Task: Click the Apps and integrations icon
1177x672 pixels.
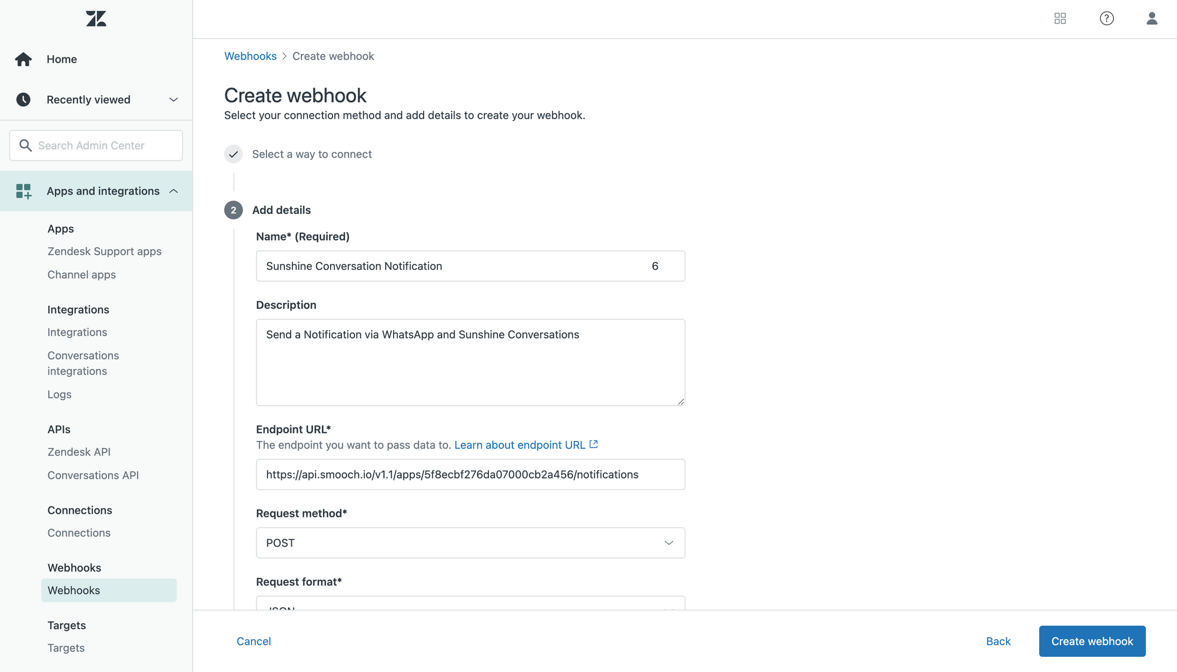Action: (x=24, y=191)
